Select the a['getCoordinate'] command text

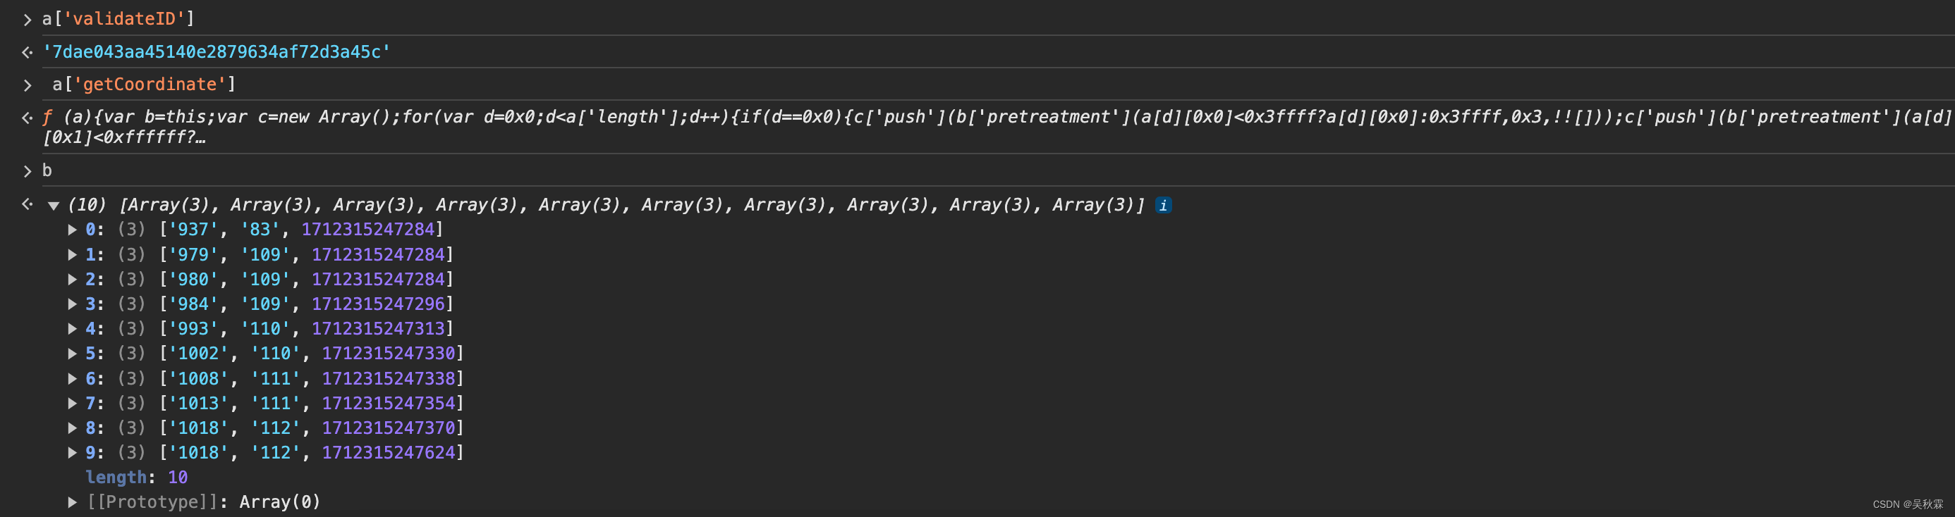tap(144, 84)
